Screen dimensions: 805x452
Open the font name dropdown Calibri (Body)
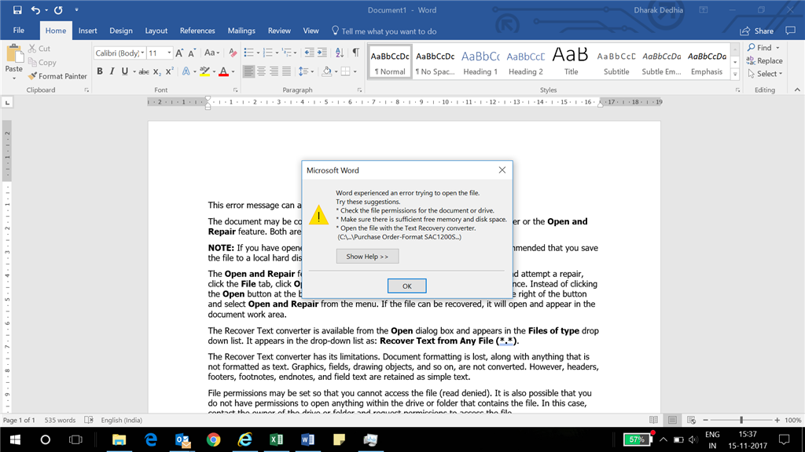point(142,53)
